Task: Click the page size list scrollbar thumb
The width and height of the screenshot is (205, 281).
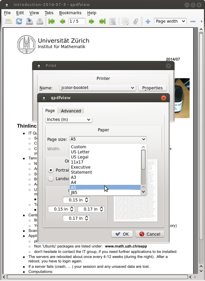Action: [x=143, y=159]
